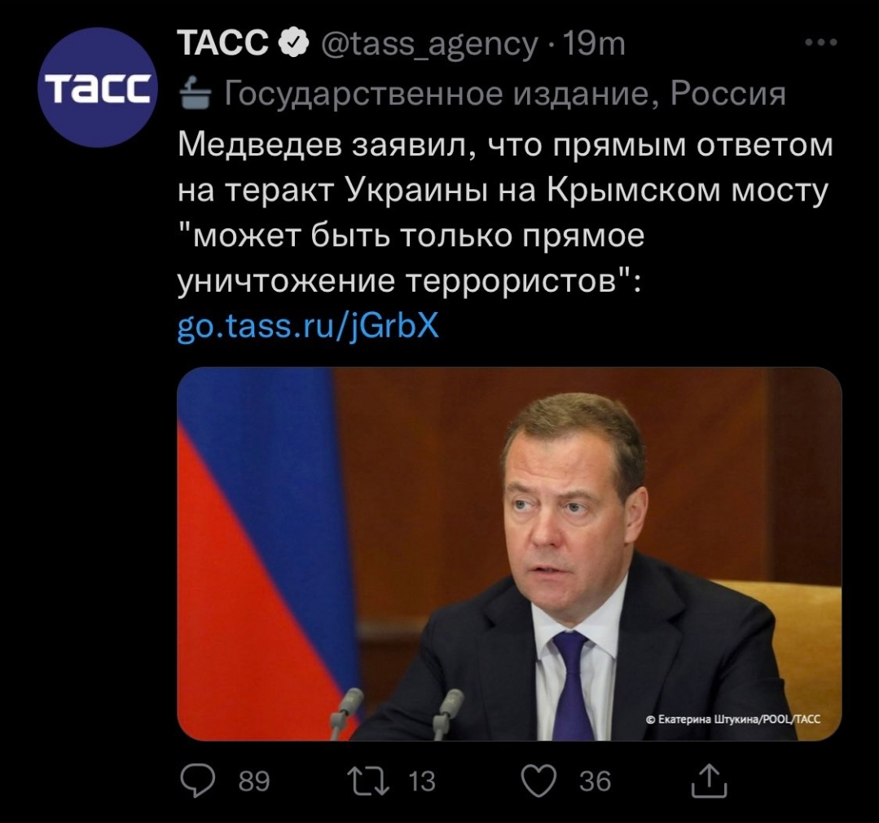
Task: Retweet the TASS post
Action: 373,781
